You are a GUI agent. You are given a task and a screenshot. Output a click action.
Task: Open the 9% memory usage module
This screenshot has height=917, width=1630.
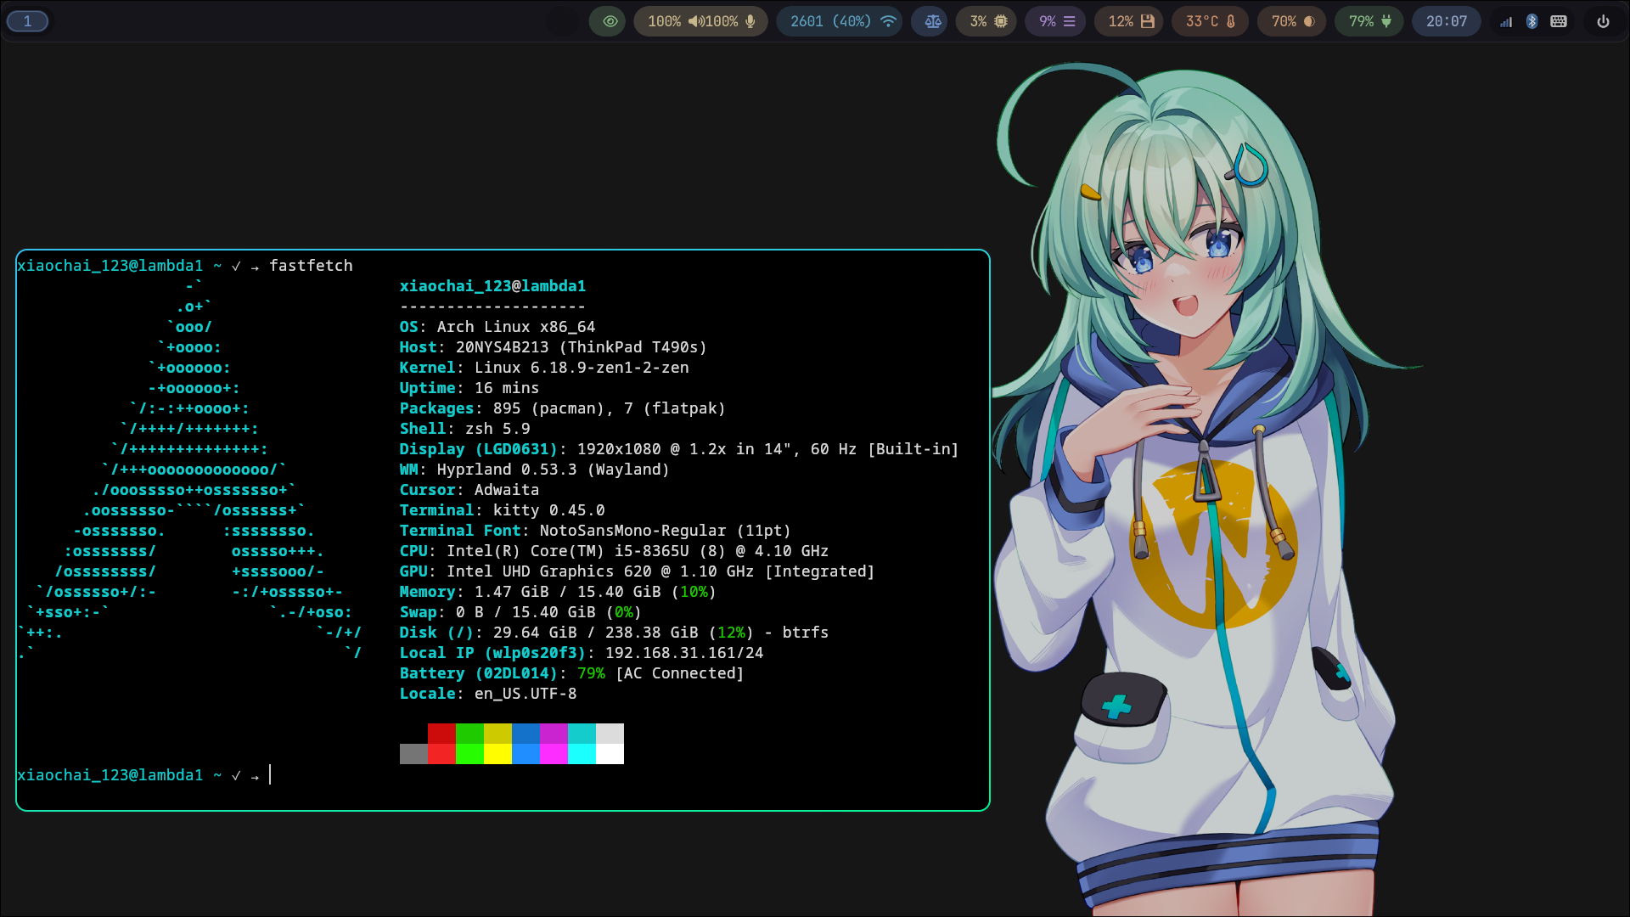click(x=1057, y=21)
